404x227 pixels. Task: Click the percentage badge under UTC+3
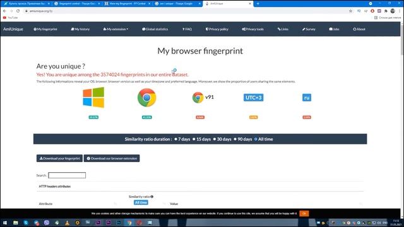pyautogui.click(x=254, y=117)
